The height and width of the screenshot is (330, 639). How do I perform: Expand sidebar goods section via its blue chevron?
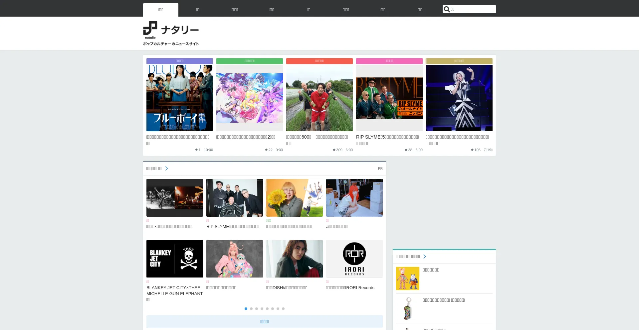(x=425, y=257)
